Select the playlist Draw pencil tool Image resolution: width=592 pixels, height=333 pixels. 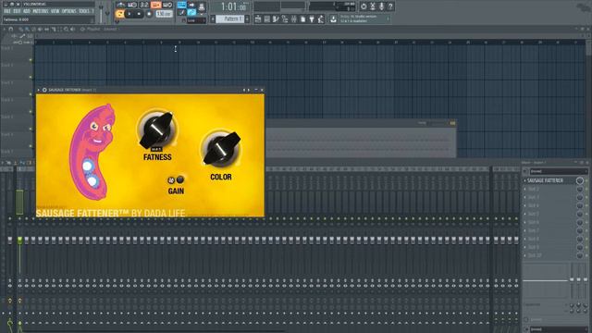click(x=20, y=29)
